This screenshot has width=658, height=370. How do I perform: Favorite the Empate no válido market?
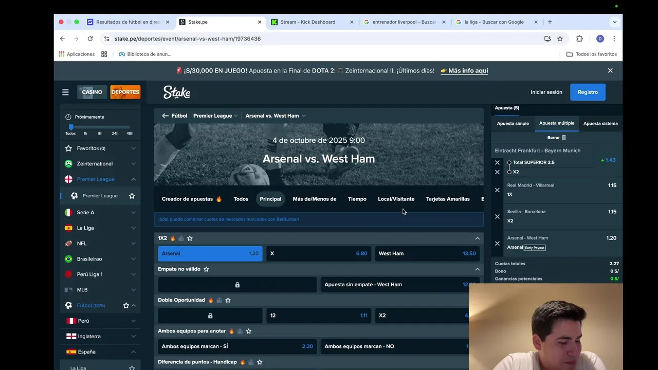(206, 269)
